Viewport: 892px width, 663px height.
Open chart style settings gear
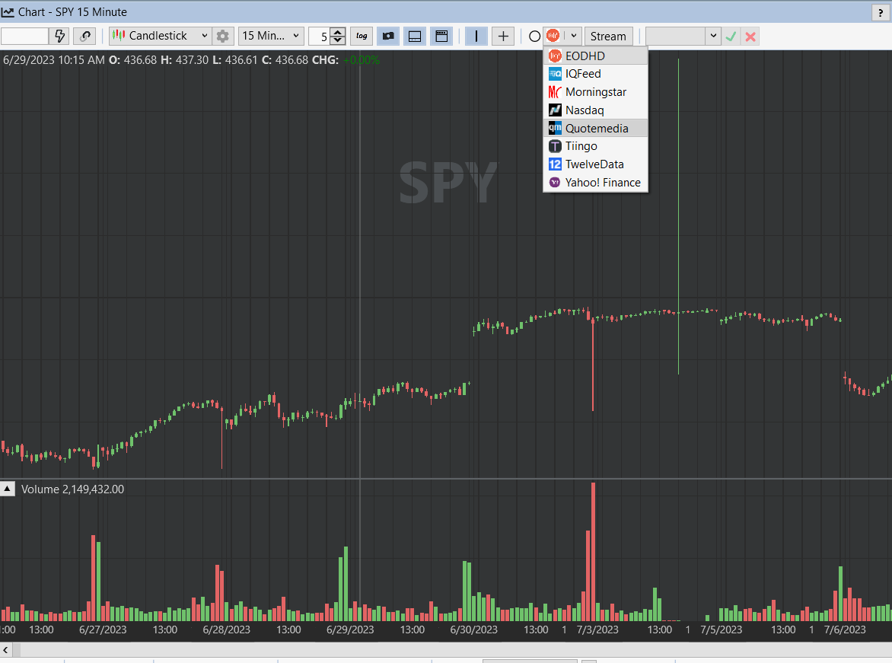(223, 37)
